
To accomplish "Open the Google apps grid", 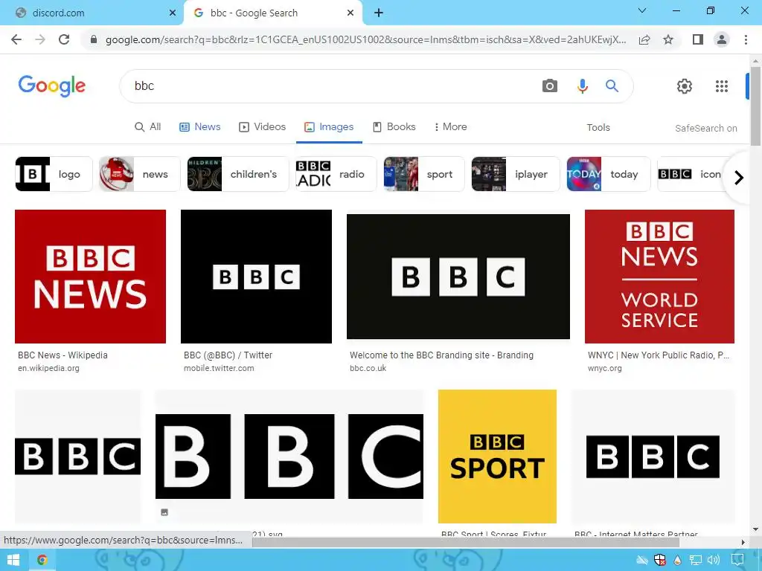I will coord(722,86).
